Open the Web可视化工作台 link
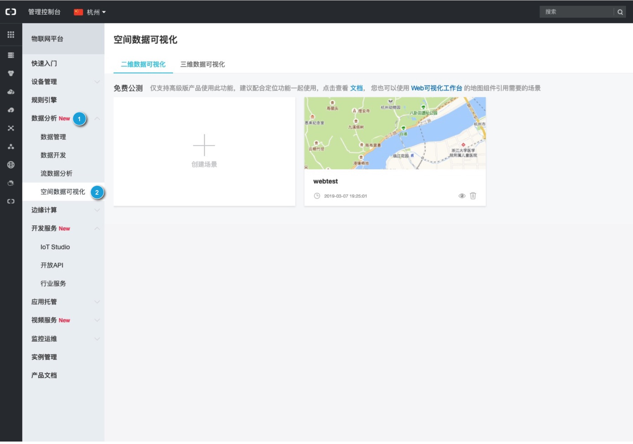The width and height of the screenshot is (633, 444). click(x=436, y=88)
